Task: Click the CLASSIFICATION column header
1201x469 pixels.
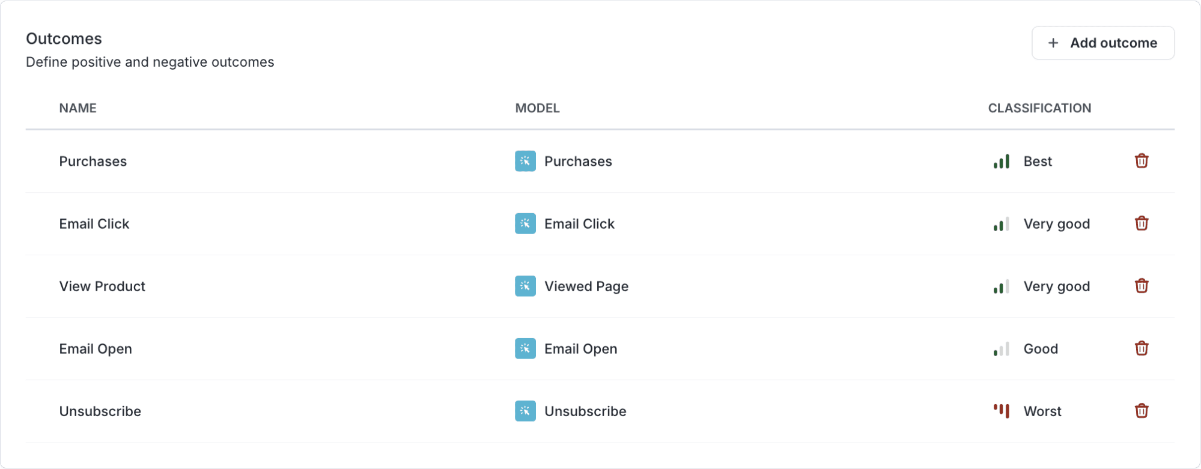Action: click(1039, 108)
